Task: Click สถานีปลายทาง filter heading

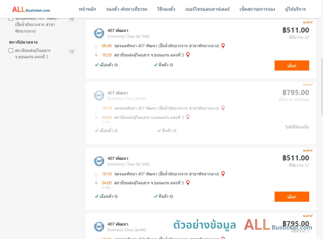Action: 23,42
